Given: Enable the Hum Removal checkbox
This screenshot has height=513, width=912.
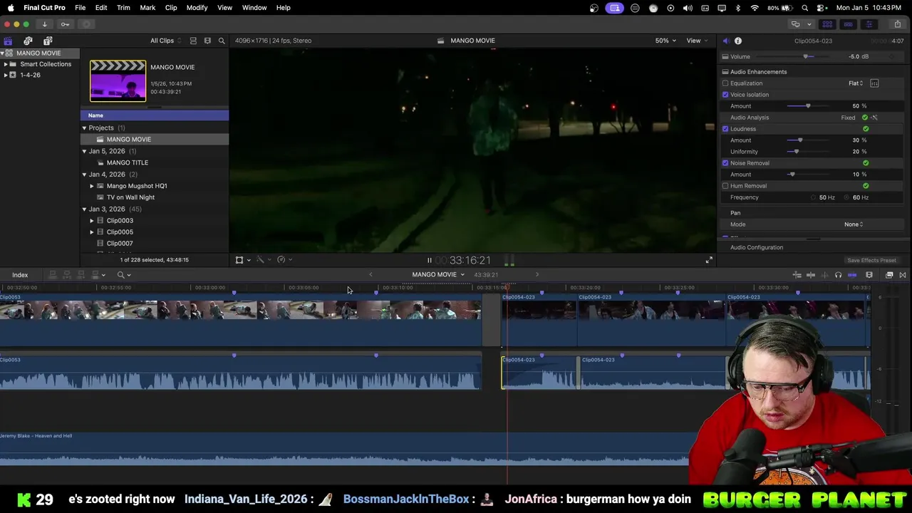Looking at the screenshot, I should [x=725, y=186].
